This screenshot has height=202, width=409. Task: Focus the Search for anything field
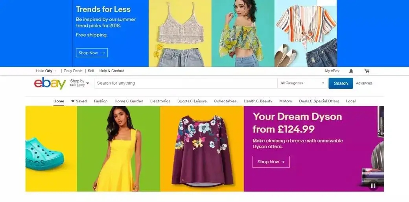pos(186,83)
